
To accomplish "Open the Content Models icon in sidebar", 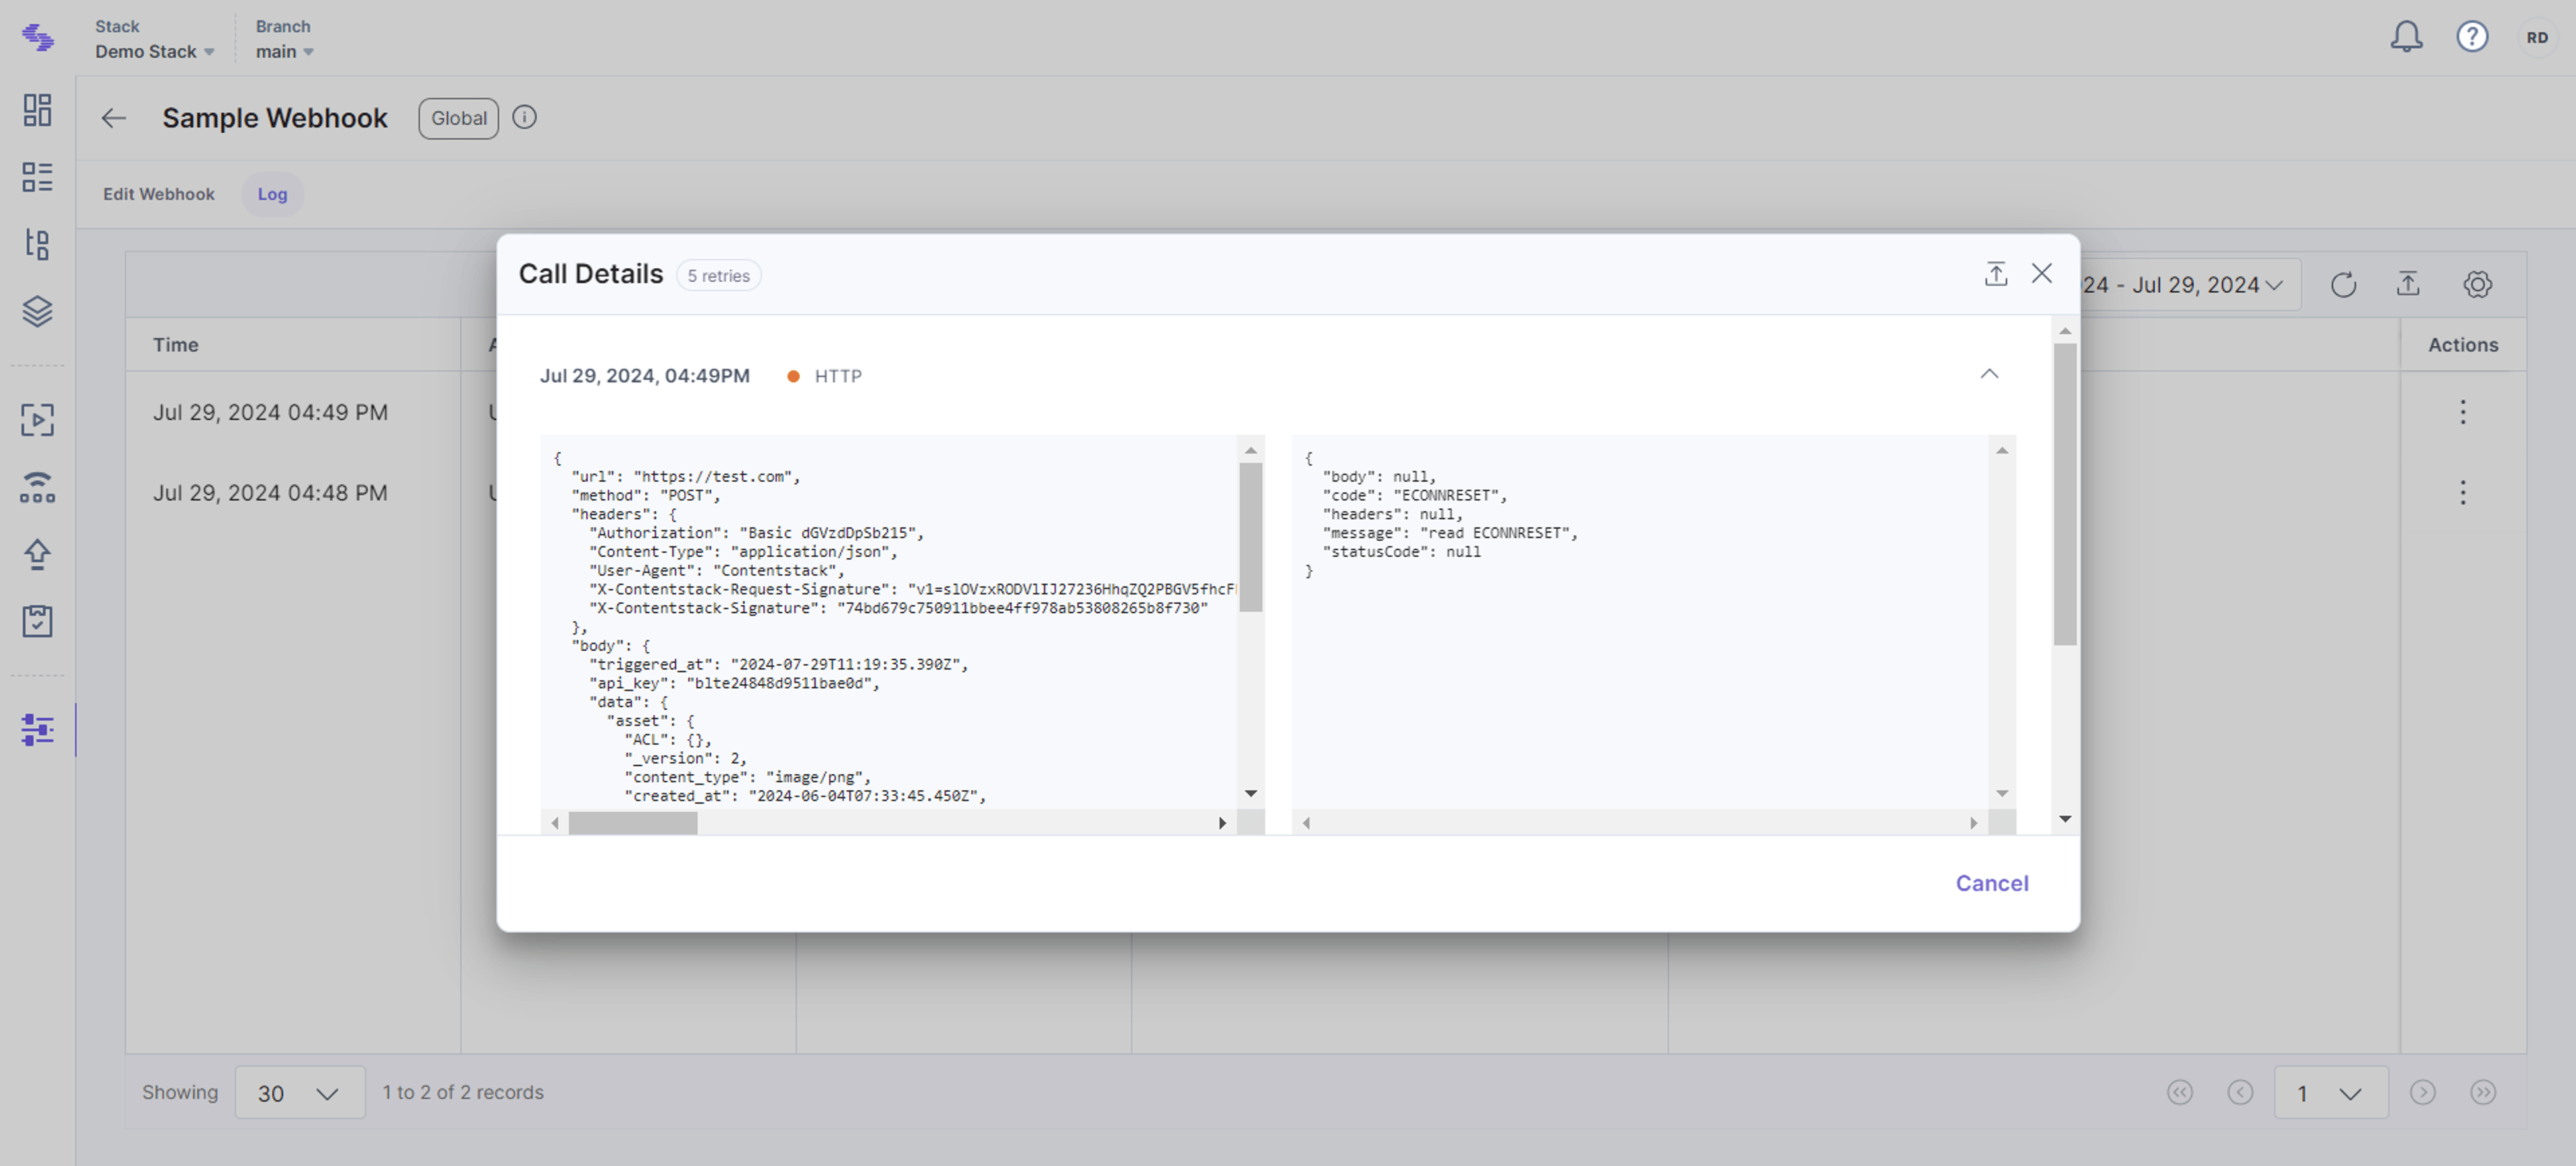I will point(37,244).
